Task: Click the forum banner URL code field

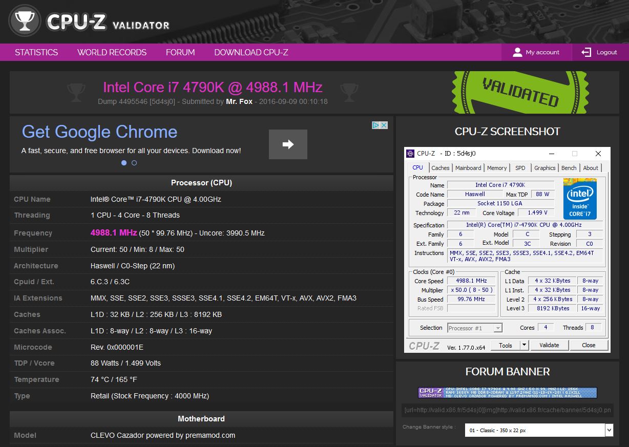Action: (507, 410)
